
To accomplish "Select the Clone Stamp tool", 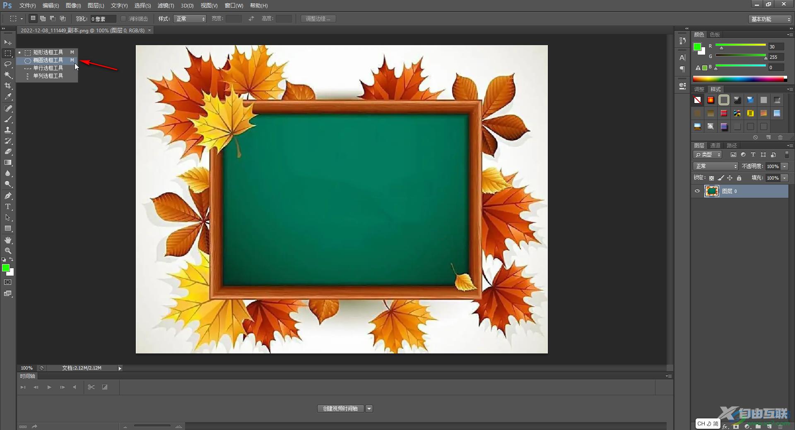I will (8, 130).
